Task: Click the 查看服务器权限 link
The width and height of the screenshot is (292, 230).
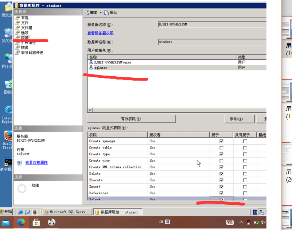Action: tap(100, 33)
